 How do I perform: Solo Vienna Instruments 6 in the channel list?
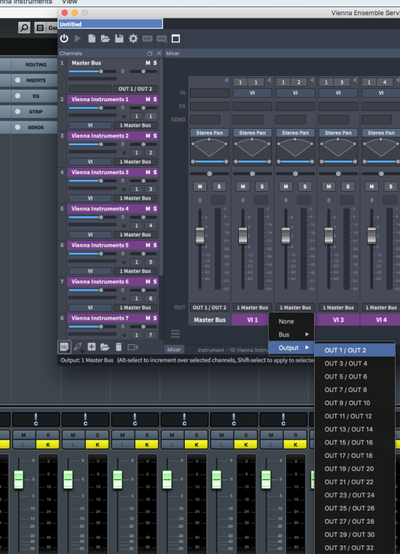coord(155,281)
